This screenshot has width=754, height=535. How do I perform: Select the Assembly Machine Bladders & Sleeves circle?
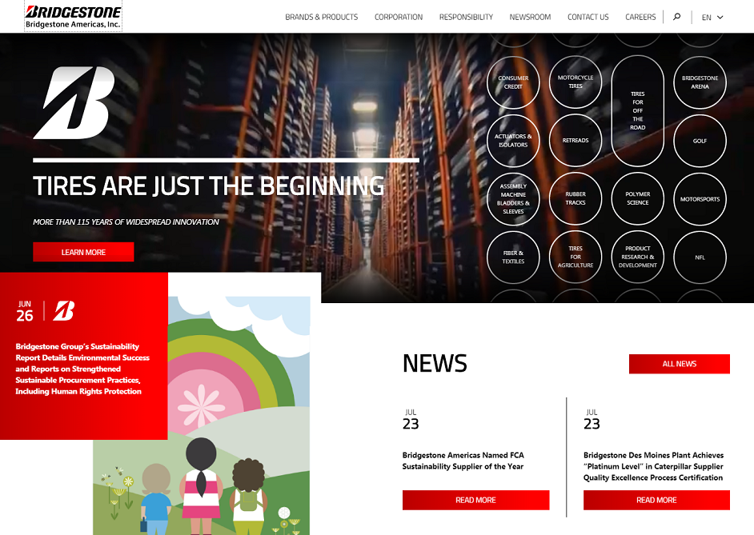[x=513, y=198]
